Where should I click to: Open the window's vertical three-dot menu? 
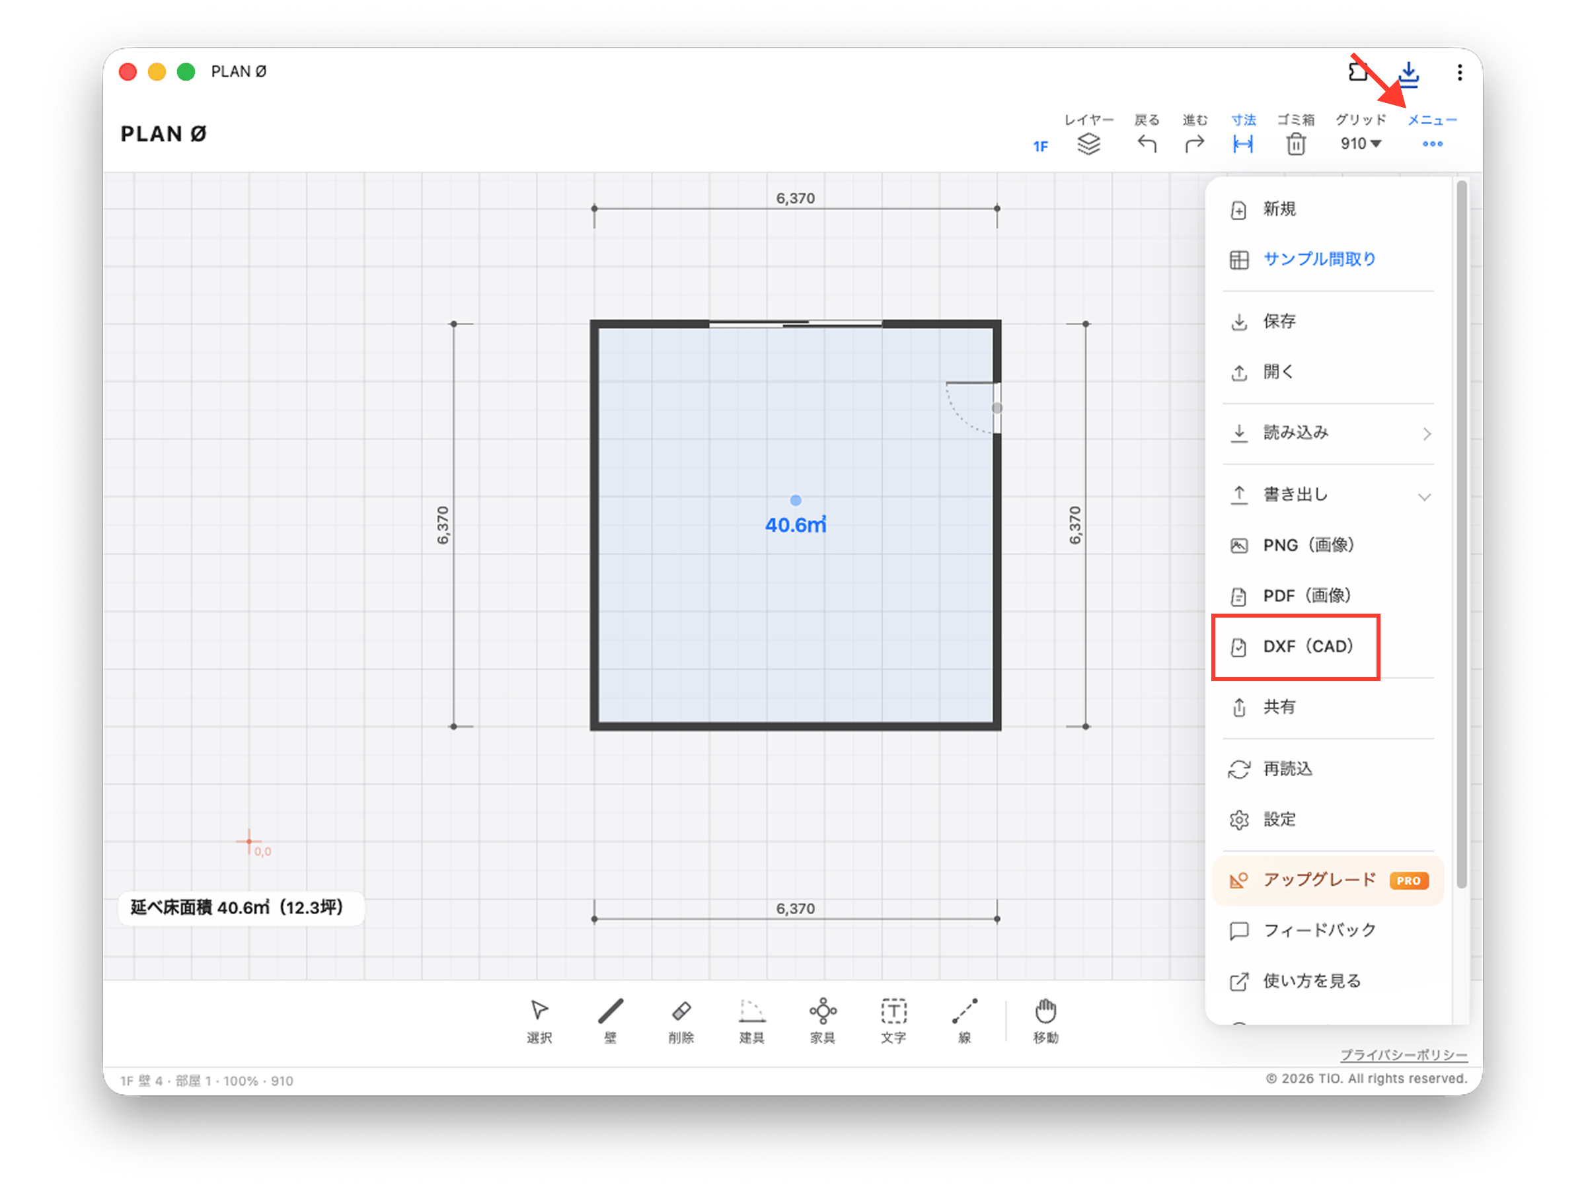1459,71
